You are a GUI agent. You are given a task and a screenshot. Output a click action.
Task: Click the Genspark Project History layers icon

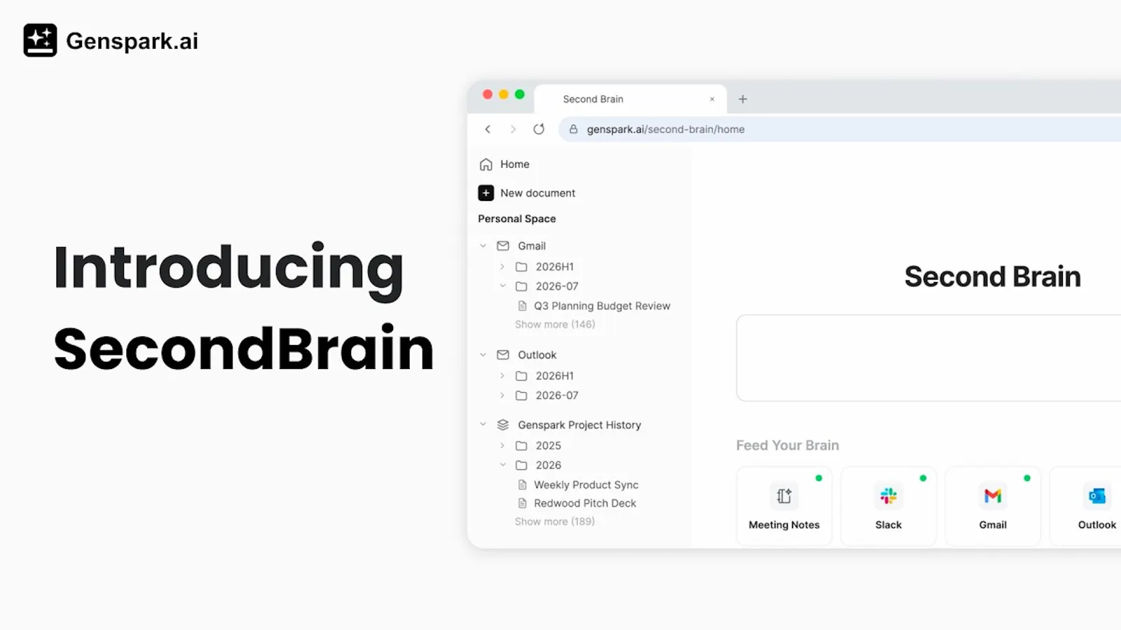(x=503, y=425)
